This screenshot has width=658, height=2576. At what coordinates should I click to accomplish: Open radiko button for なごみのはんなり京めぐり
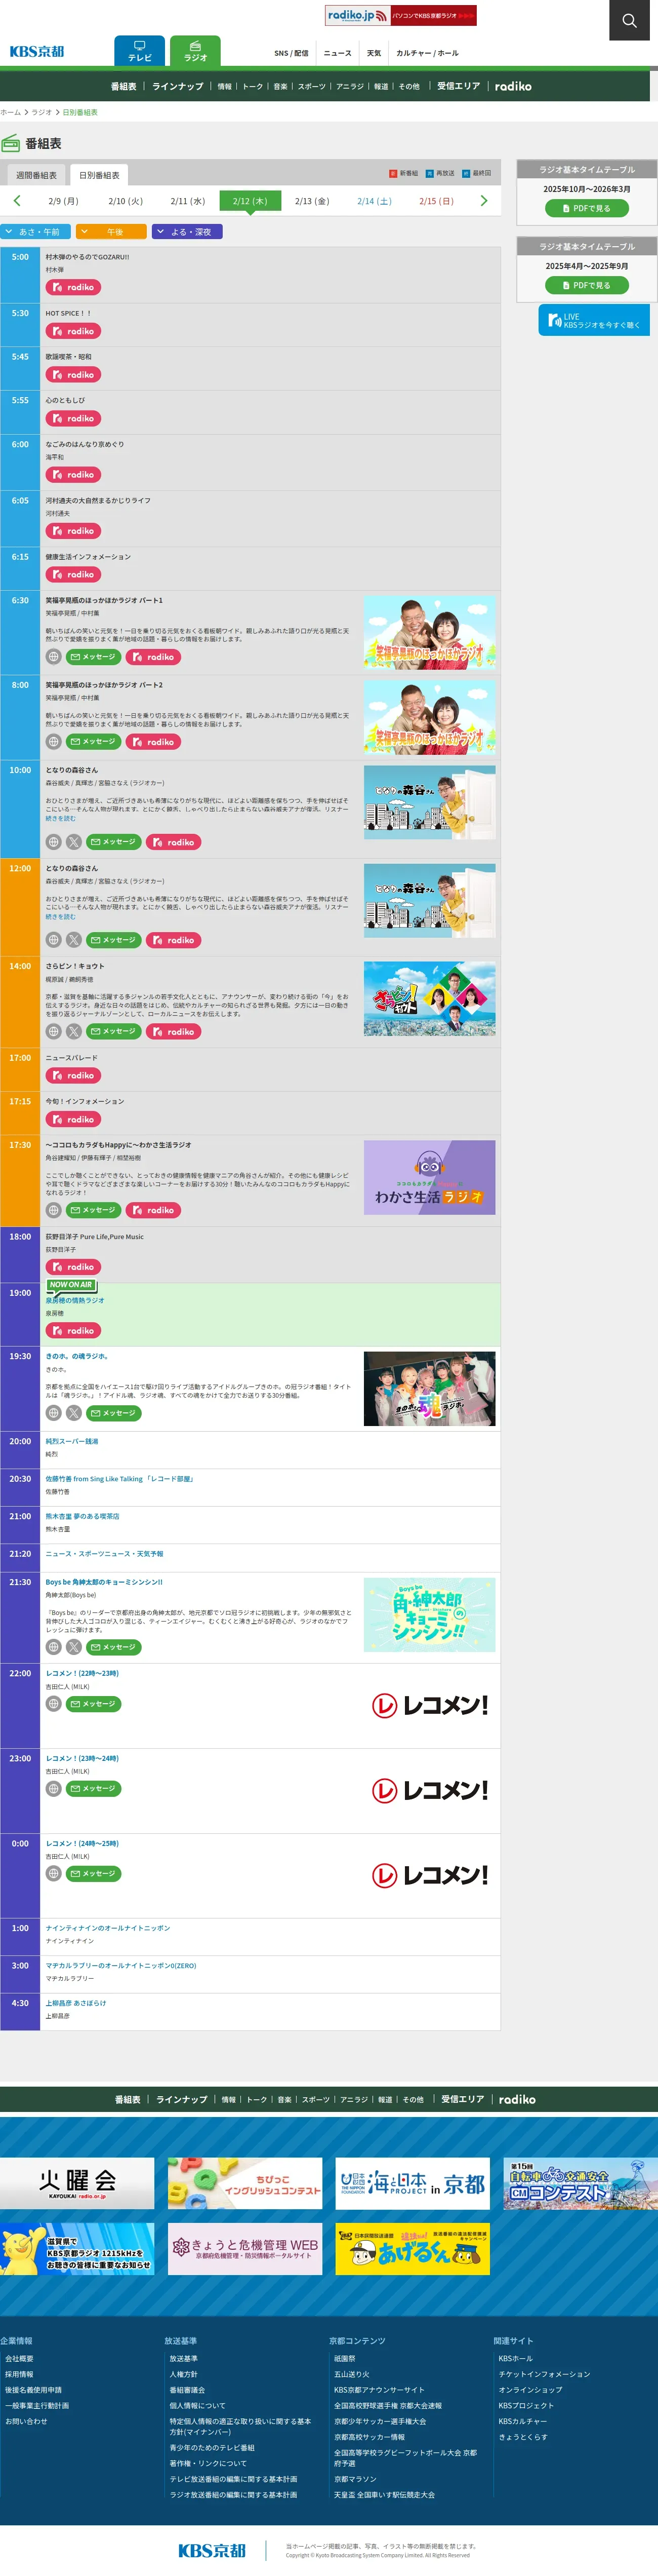coord(73,475)
